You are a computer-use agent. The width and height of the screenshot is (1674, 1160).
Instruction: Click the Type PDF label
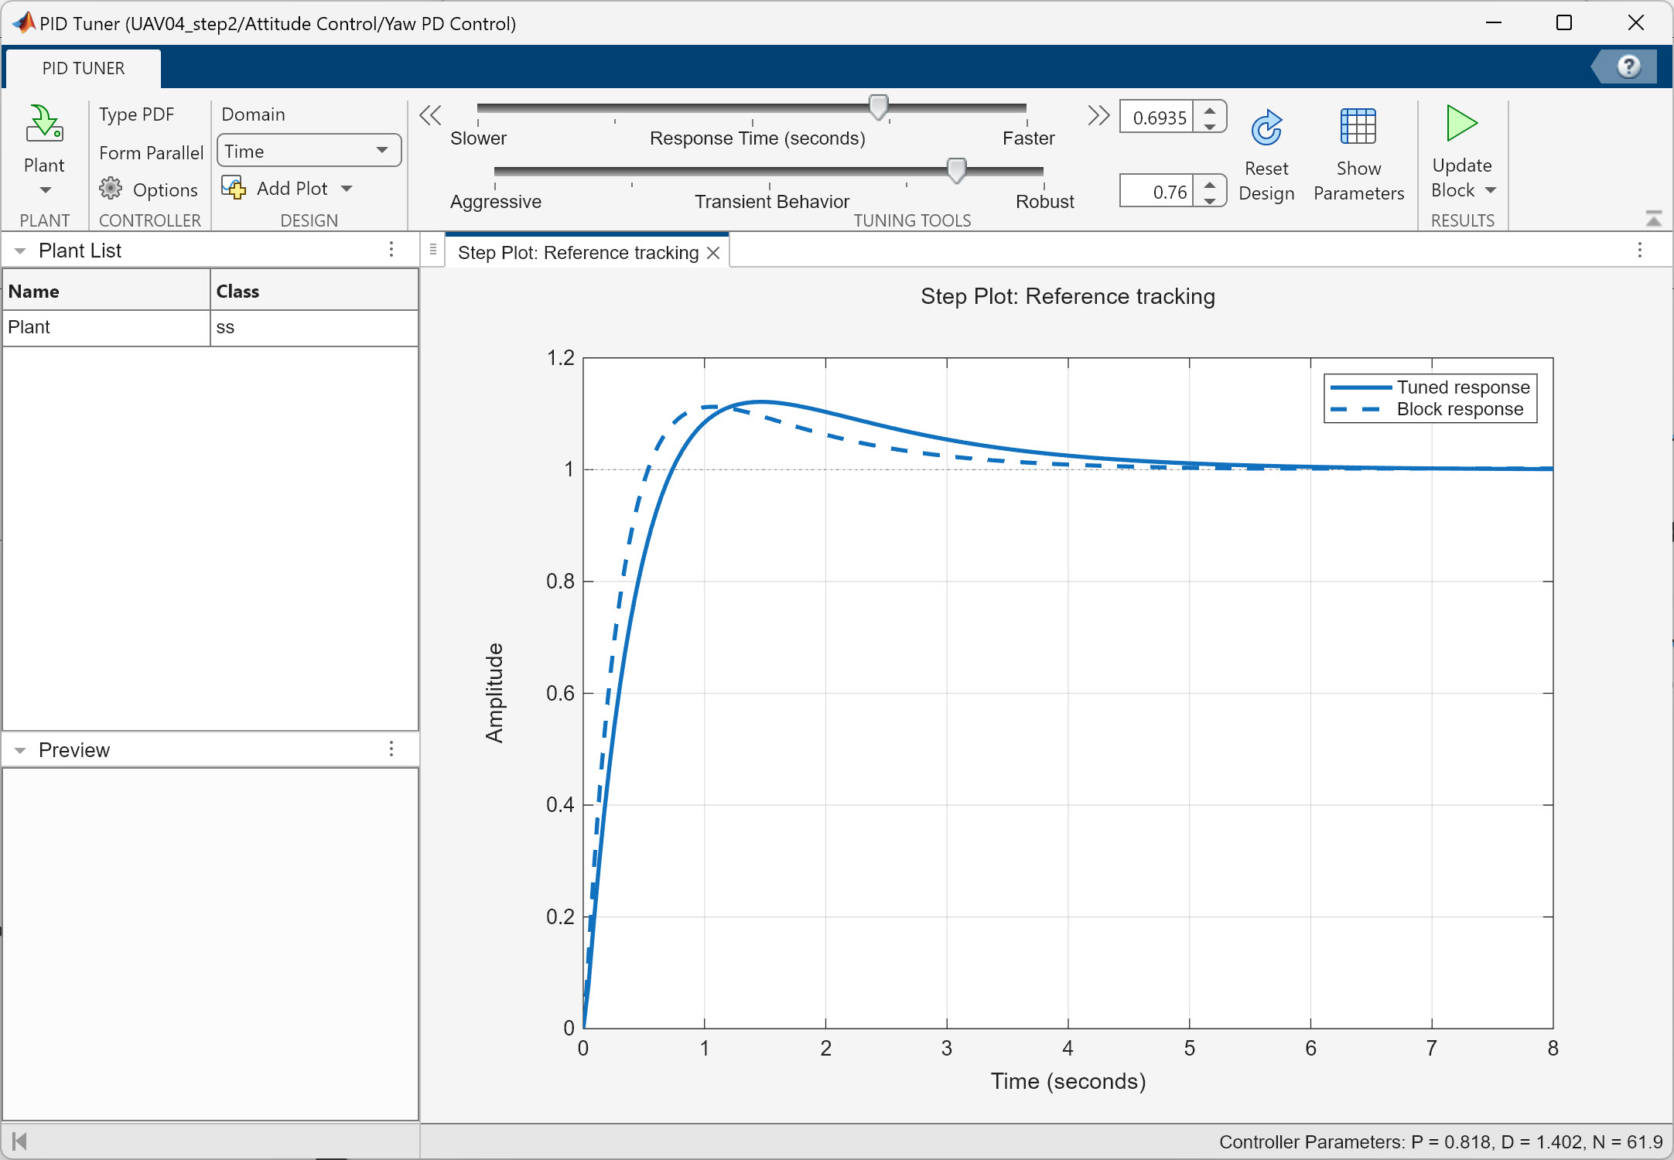[x=136, y=114]
